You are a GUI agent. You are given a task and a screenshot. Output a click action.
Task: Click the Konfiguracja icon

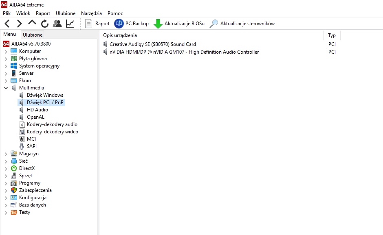tap(14, 198)
